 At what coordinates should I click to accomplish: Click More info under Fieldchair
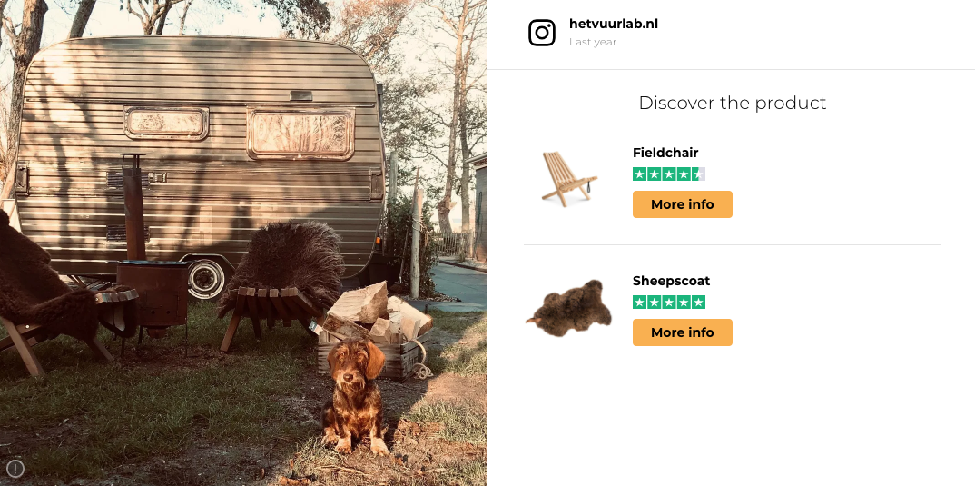(682, 204)
